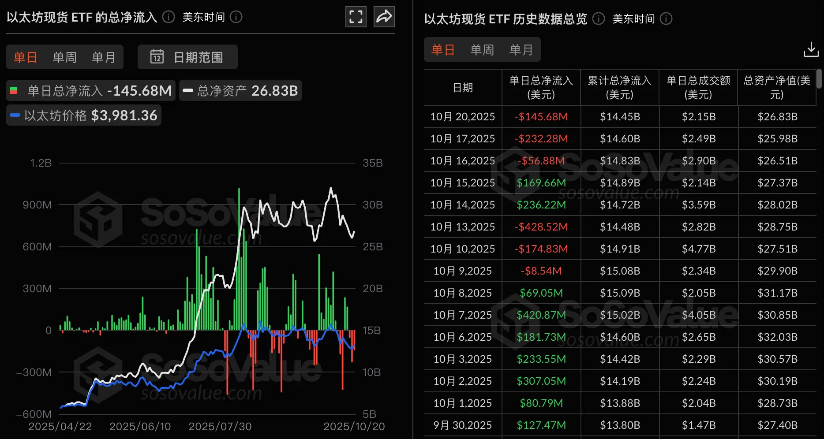Click the calendar icon in the 日期范围 button

click(157, 57)
